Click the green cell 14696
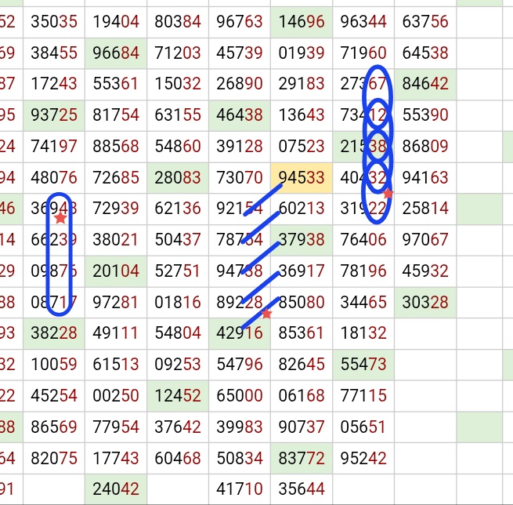The height and width of the screenshot is (505, 513). (302, 22)
